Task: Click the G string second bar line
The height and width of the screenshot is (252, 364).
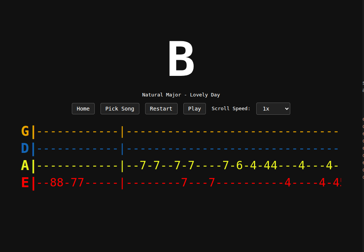Action: pos(122,132)
